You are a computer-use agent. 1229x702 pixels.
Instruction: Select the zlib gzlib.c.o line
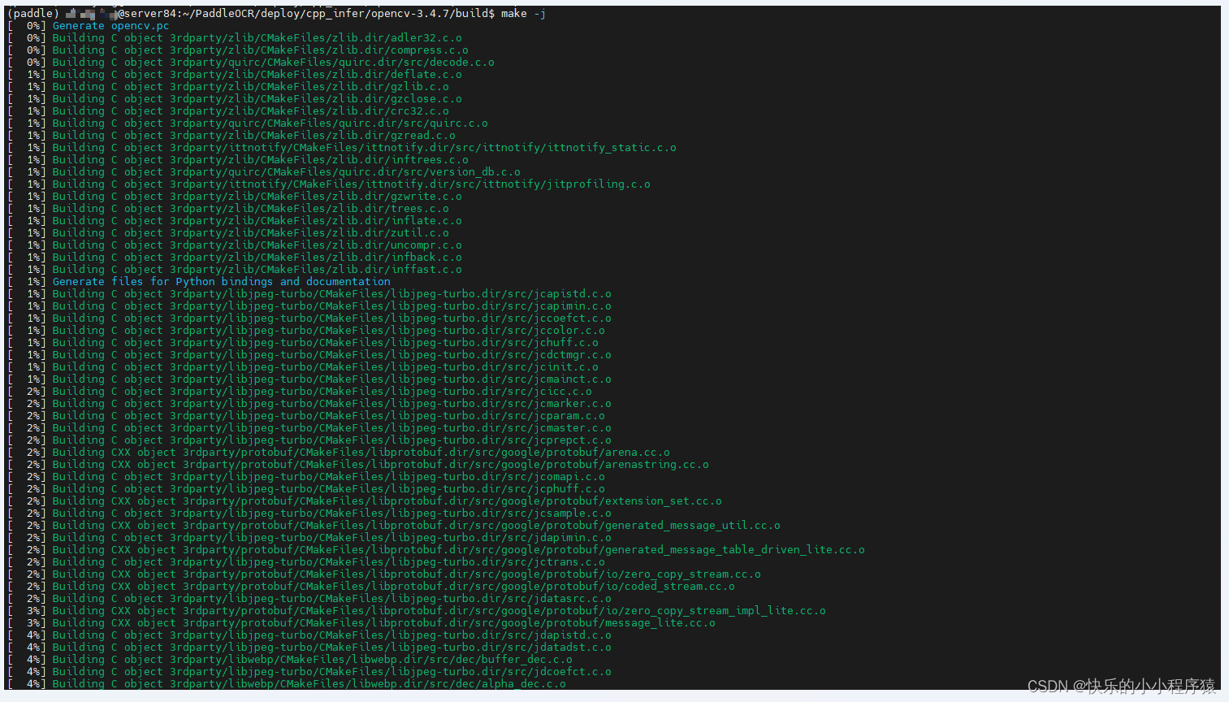(x=228, y=86)
